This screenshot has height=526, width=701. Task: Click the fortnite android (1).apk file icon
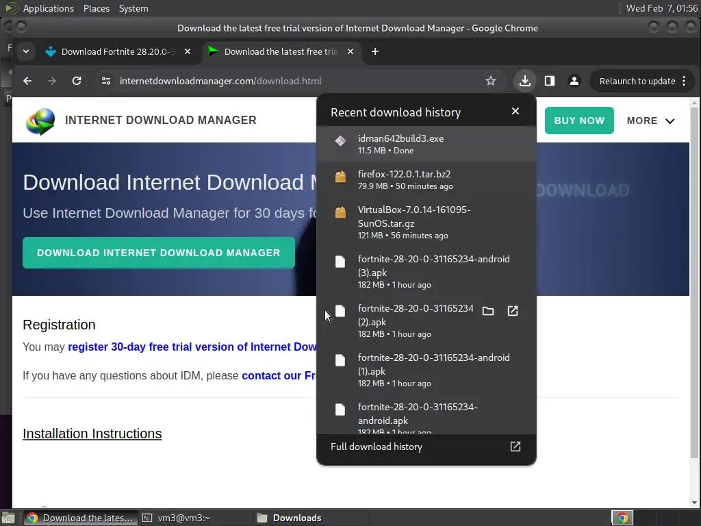[x=340, y=360]
